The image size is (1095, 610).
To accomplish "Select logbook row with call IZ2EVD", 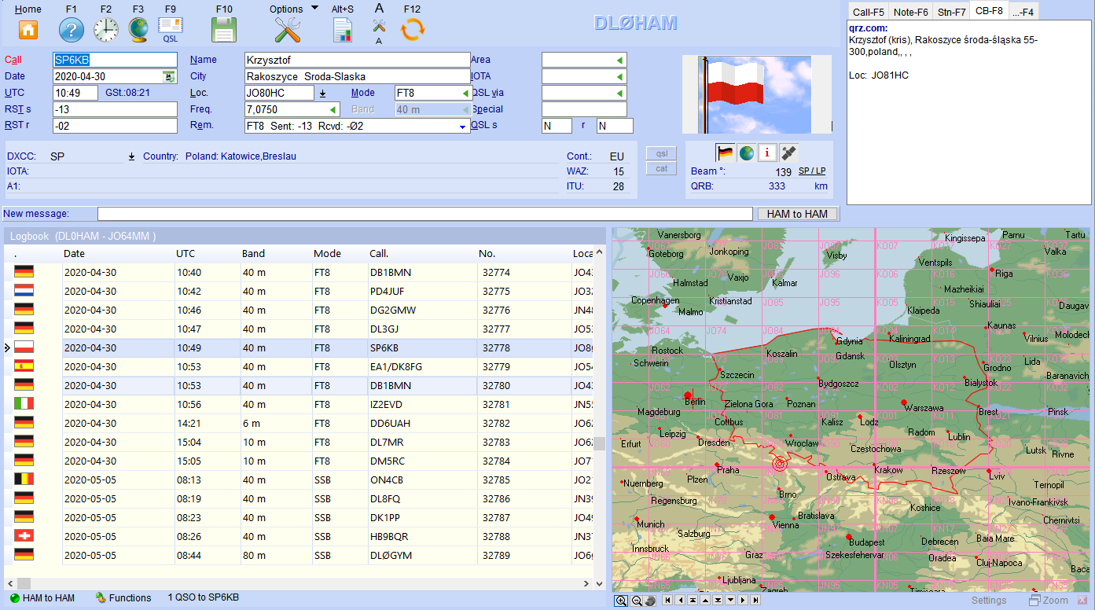I will pyautogui.click(x=299, y=404).
